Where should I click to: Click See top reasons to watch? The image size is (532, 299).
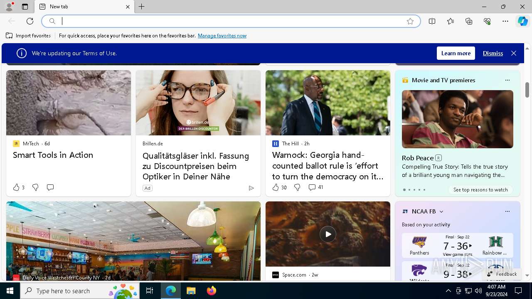pos(480,190)
